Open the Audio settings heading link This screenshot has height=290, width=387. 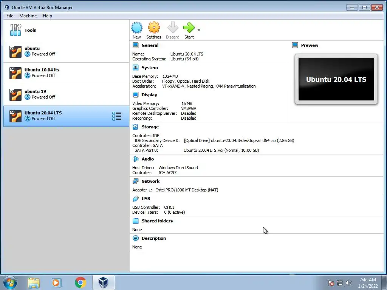pyautogui.click(x=148, y=159)
